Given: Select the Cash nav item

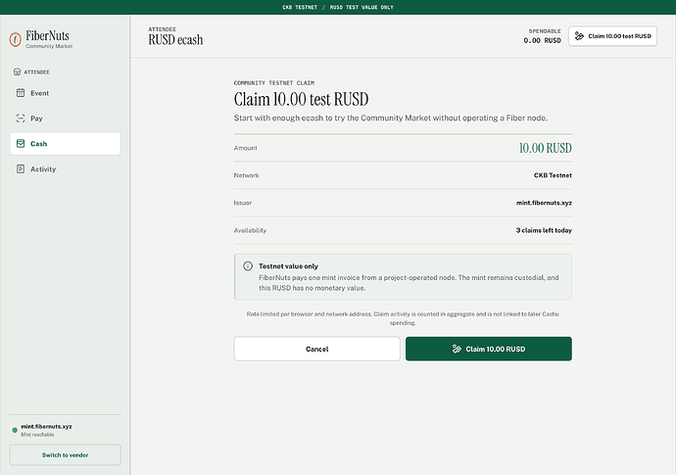Looking at the screenshot, I should (65, 144).
